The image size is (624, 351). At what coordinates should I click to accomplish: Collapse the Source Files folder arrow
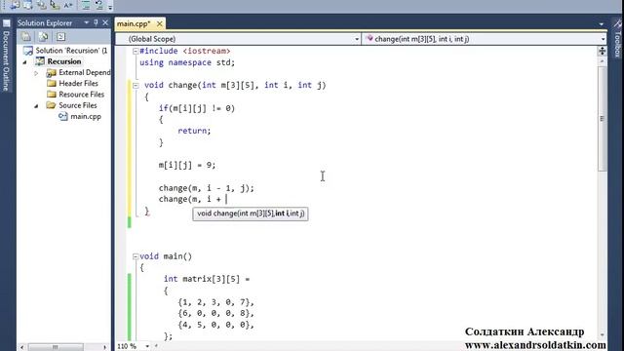click(36, 106)
